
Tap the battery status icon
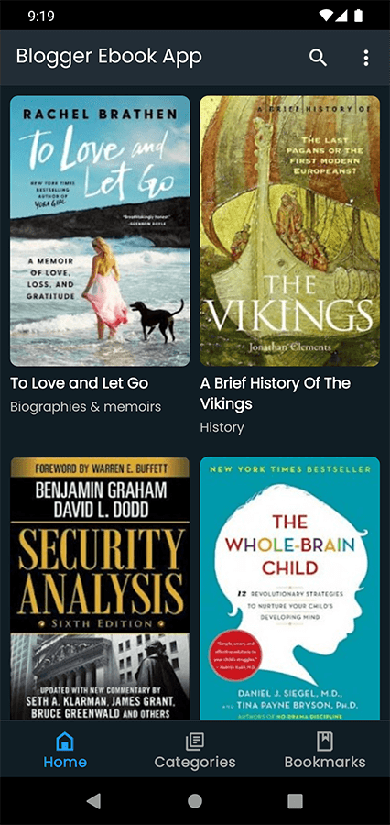pos(359,16)
